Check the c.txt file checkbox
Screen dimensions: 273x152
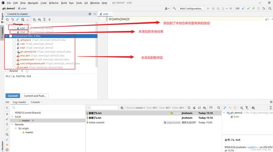[14, 44]
